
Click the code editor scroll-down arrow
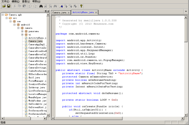pos(186,115)
